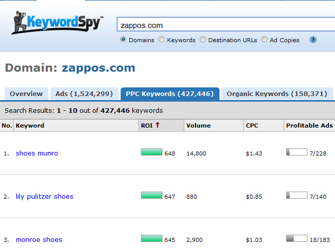Sort by the CPC column header

click(x=252, y=126)
